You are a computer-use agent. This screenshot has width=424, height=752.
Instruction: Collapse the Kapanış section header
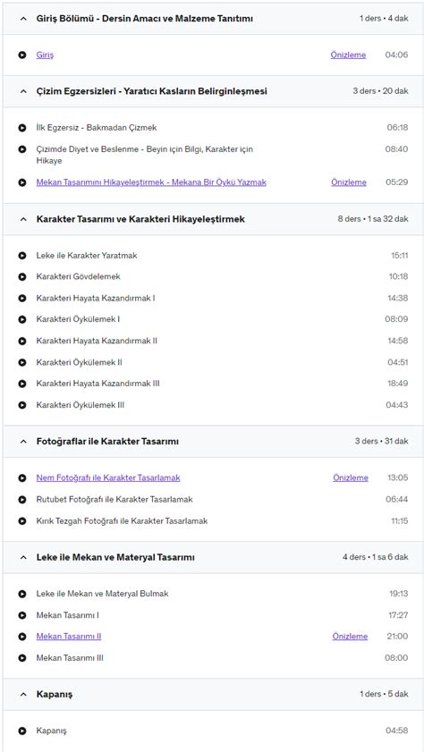click(23, 695)
